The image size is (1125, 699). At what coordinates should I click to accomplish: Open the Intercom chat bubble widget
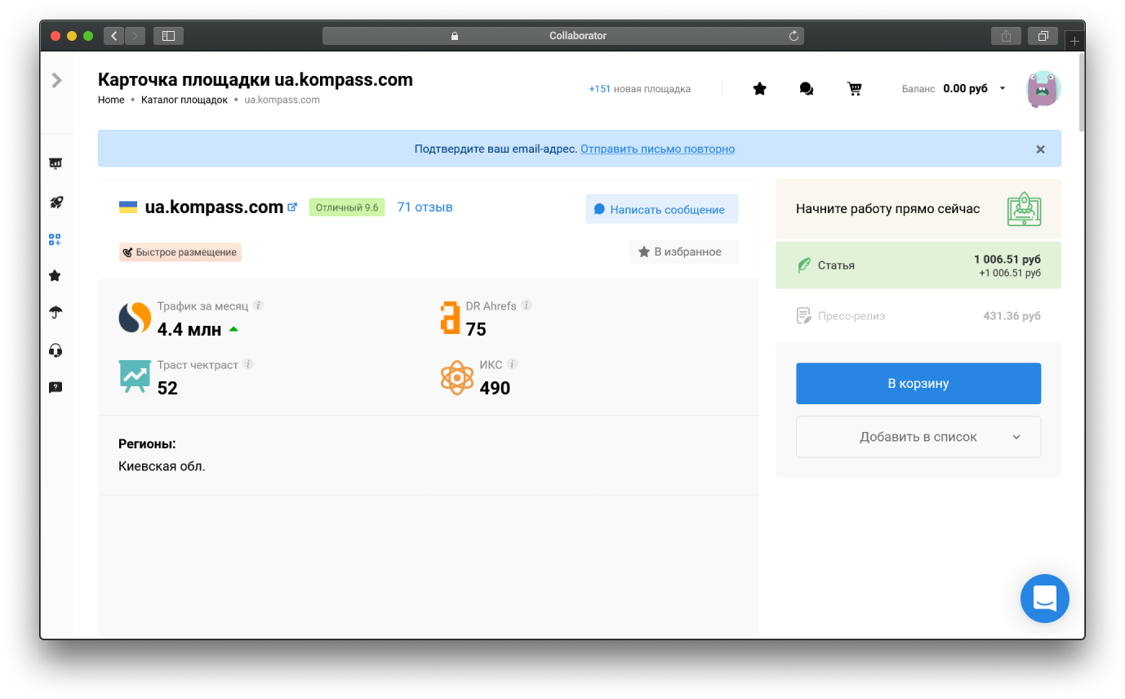(x=1044, y=599)
